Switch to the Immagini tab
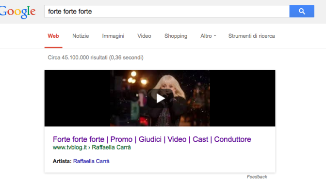 [x=113, y=36]
